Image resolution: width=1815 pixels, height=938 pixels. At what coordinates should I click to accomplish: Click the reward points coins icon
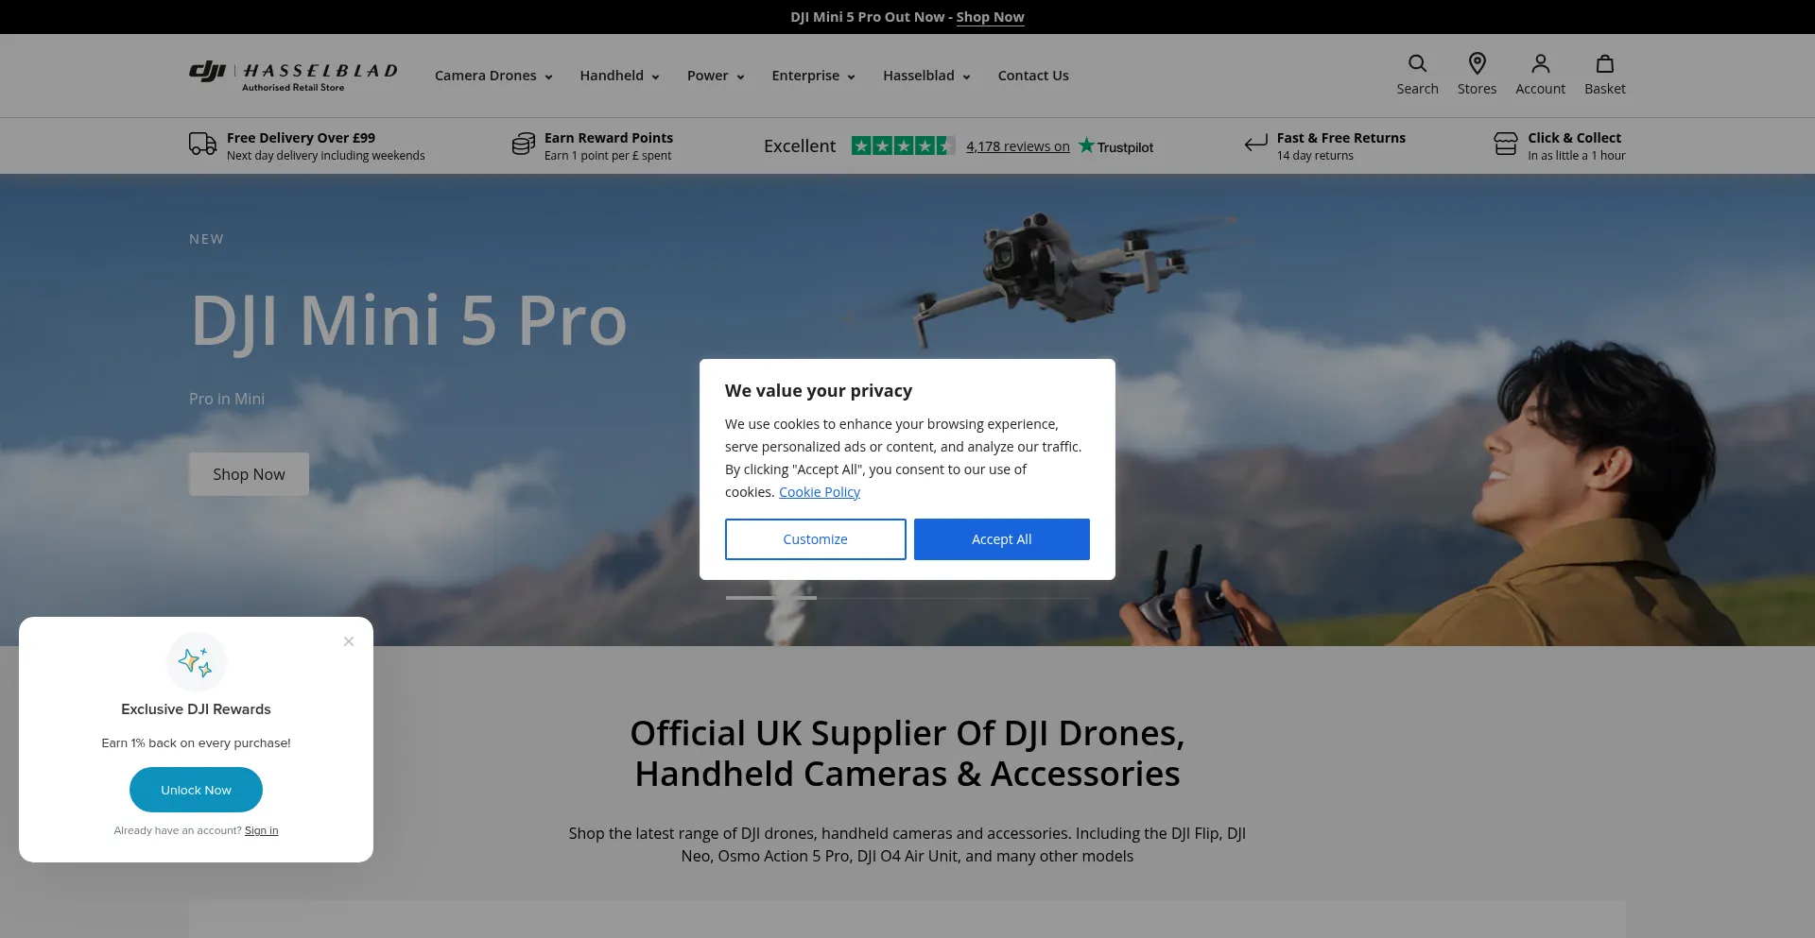click(523, 145)
